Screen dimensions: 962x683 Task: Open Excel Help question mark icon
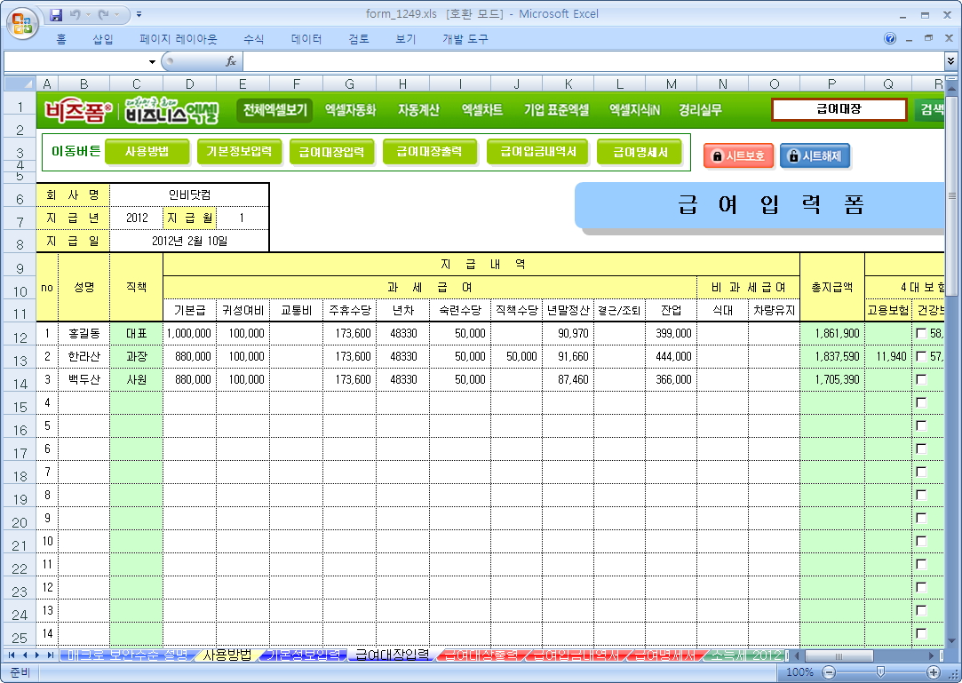point(890,39)
